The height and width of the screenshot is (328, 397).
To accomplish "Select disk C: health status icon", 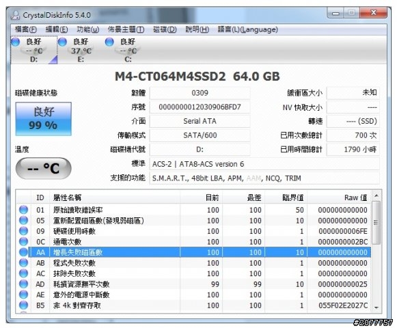I will (109, 42).
